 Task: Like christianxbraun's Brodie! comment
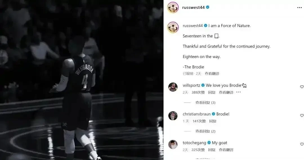(302, 115)
